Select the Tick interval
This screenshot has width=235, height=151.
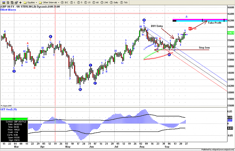coord(124,2)
